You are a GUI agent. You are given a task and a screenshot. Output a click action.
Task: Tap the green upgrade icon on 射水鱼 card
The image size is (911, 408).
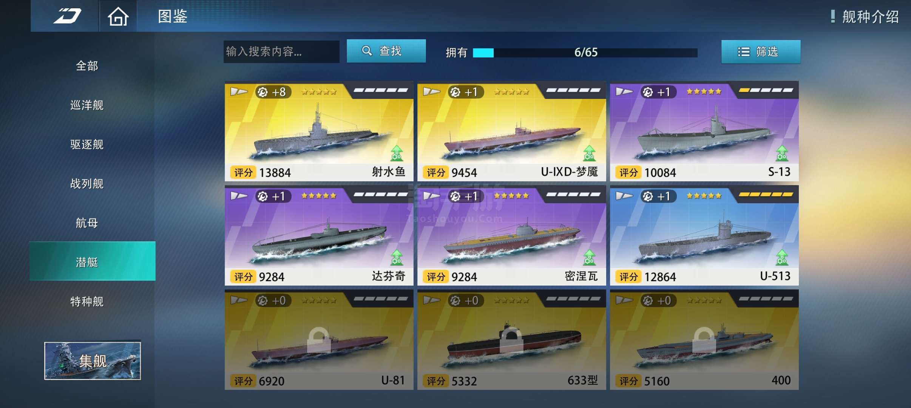[x=397, y=153]
